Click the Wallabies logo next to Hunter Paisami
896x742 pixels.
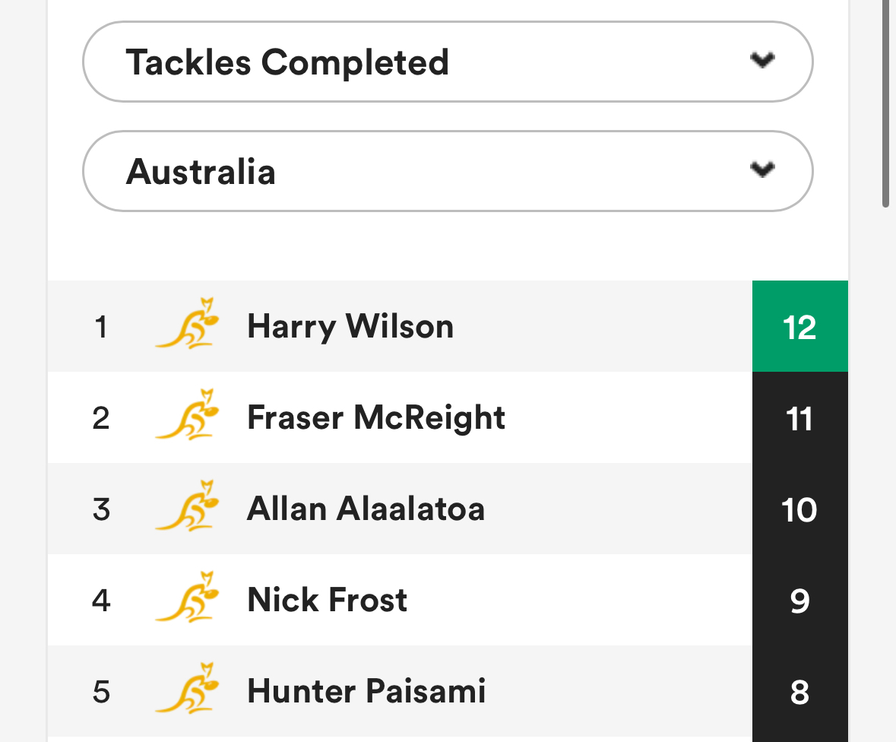tap(188, 688)
